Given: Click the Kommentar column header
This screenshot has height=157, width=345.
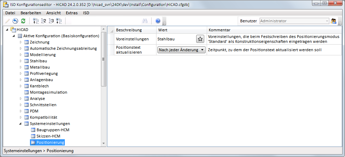Looking at the screenshot, I should 274,30.
